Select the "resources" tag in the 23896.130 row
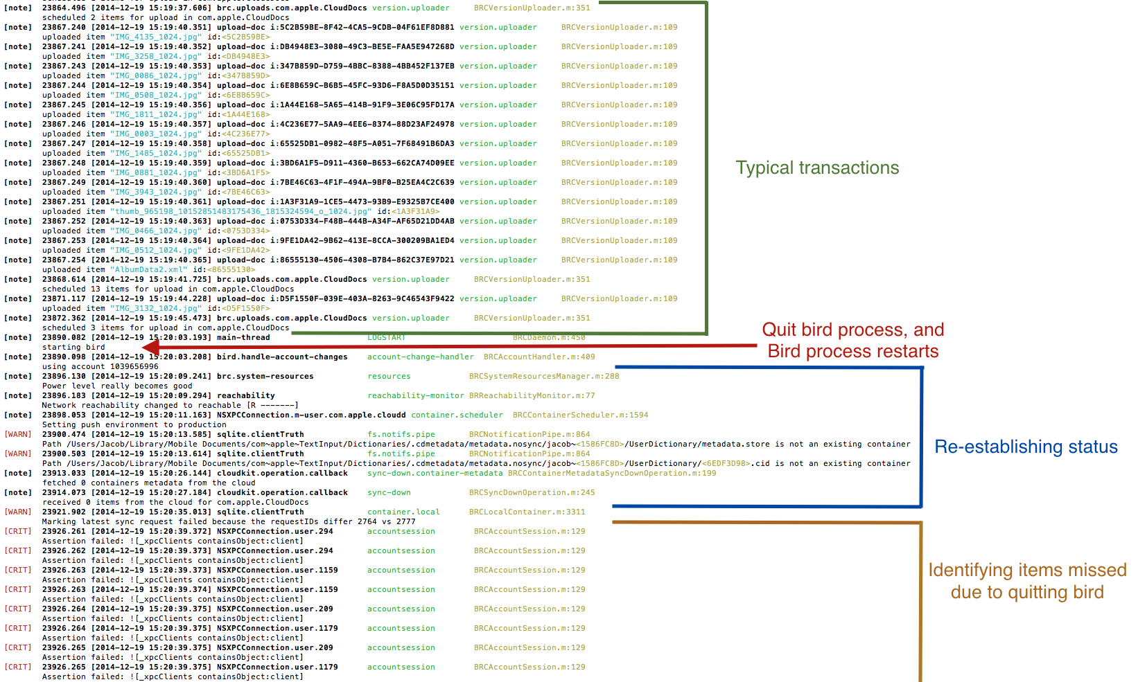This screenshot has width=1138, height=682. pyautogui.click(x=389, y=377)
